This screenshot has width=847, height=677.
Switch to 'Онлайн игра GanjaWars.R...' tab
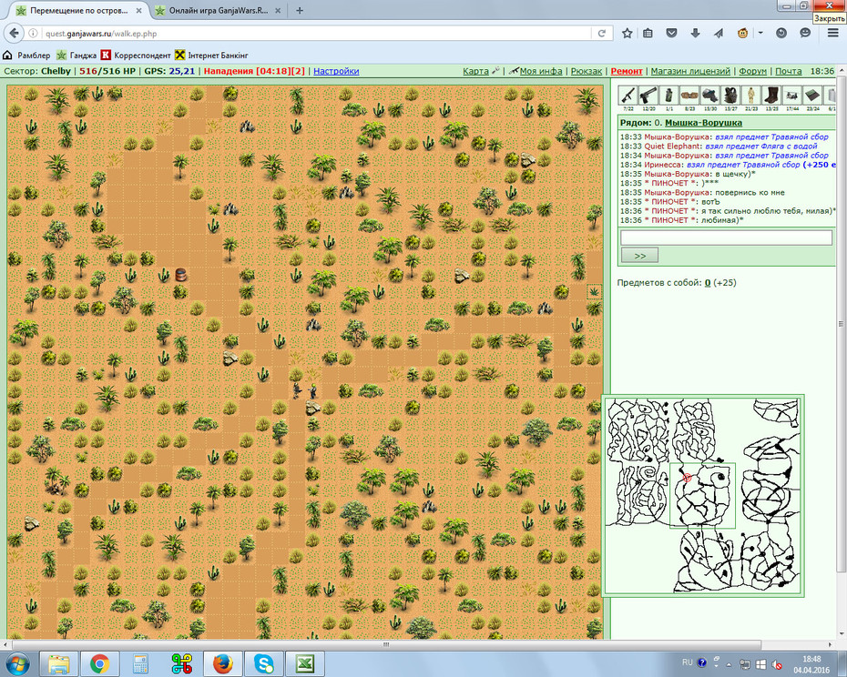(x=218, y=10)
